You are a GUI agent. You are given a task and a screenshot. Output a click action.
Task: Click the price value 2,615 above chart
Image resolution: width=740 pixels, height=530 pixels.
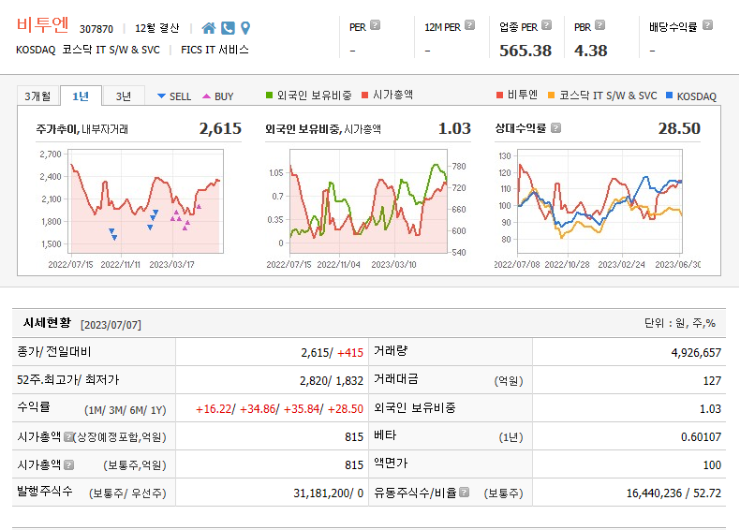(220, 128)
